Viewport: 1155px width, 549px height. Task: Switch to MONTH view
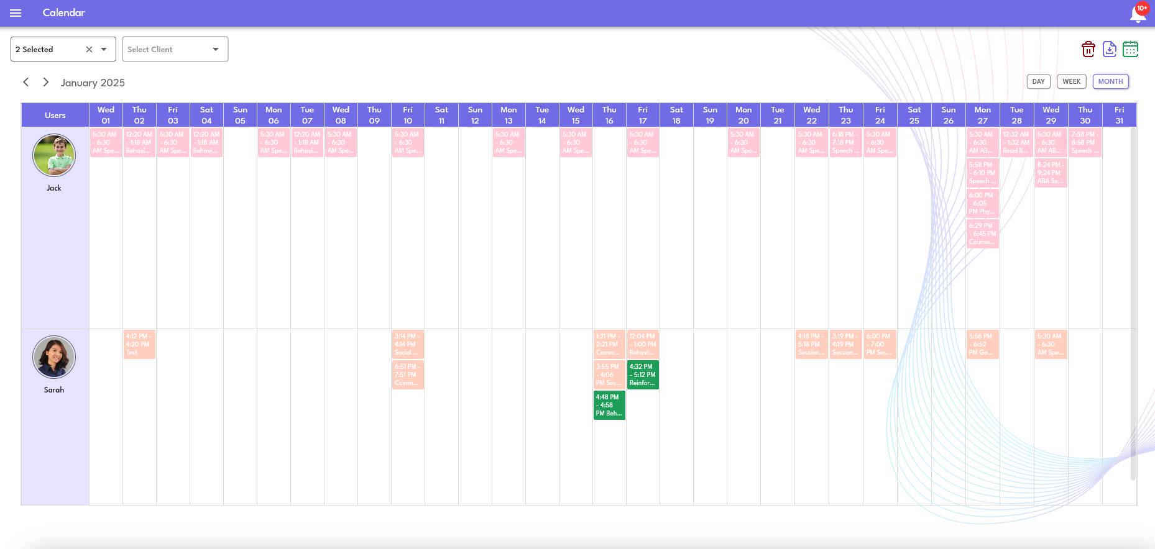[1111, 81]
